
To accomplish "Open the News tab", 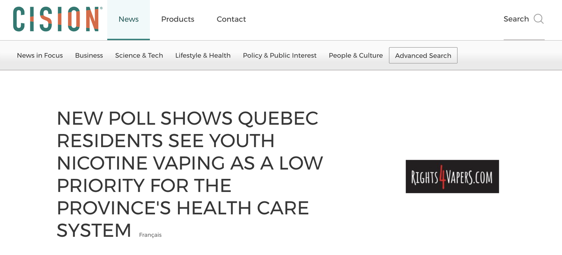I will click(x=128, y=19).
